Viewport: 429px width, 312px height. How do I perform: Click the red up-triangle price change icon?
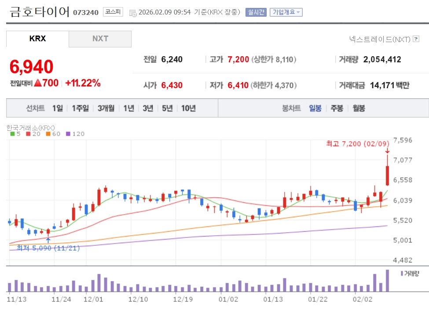[37, 83]
